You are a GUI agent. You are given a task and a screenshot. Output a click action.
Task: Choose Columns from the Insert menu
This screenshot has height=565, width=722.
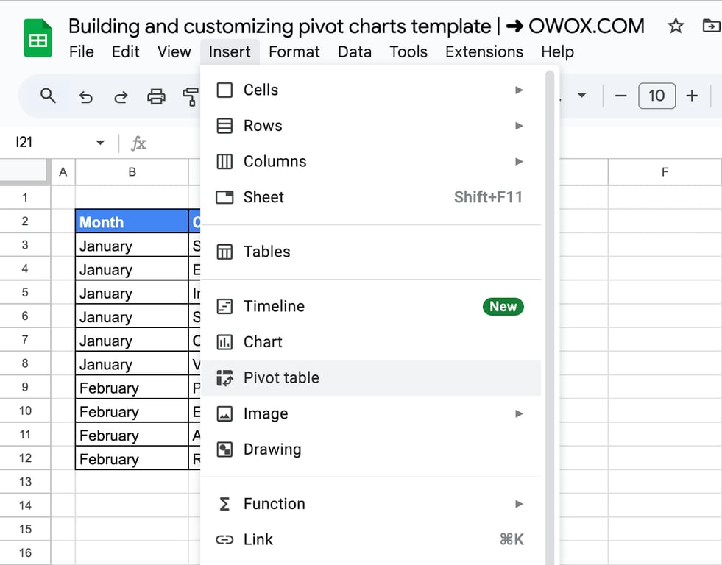(371, 162)
